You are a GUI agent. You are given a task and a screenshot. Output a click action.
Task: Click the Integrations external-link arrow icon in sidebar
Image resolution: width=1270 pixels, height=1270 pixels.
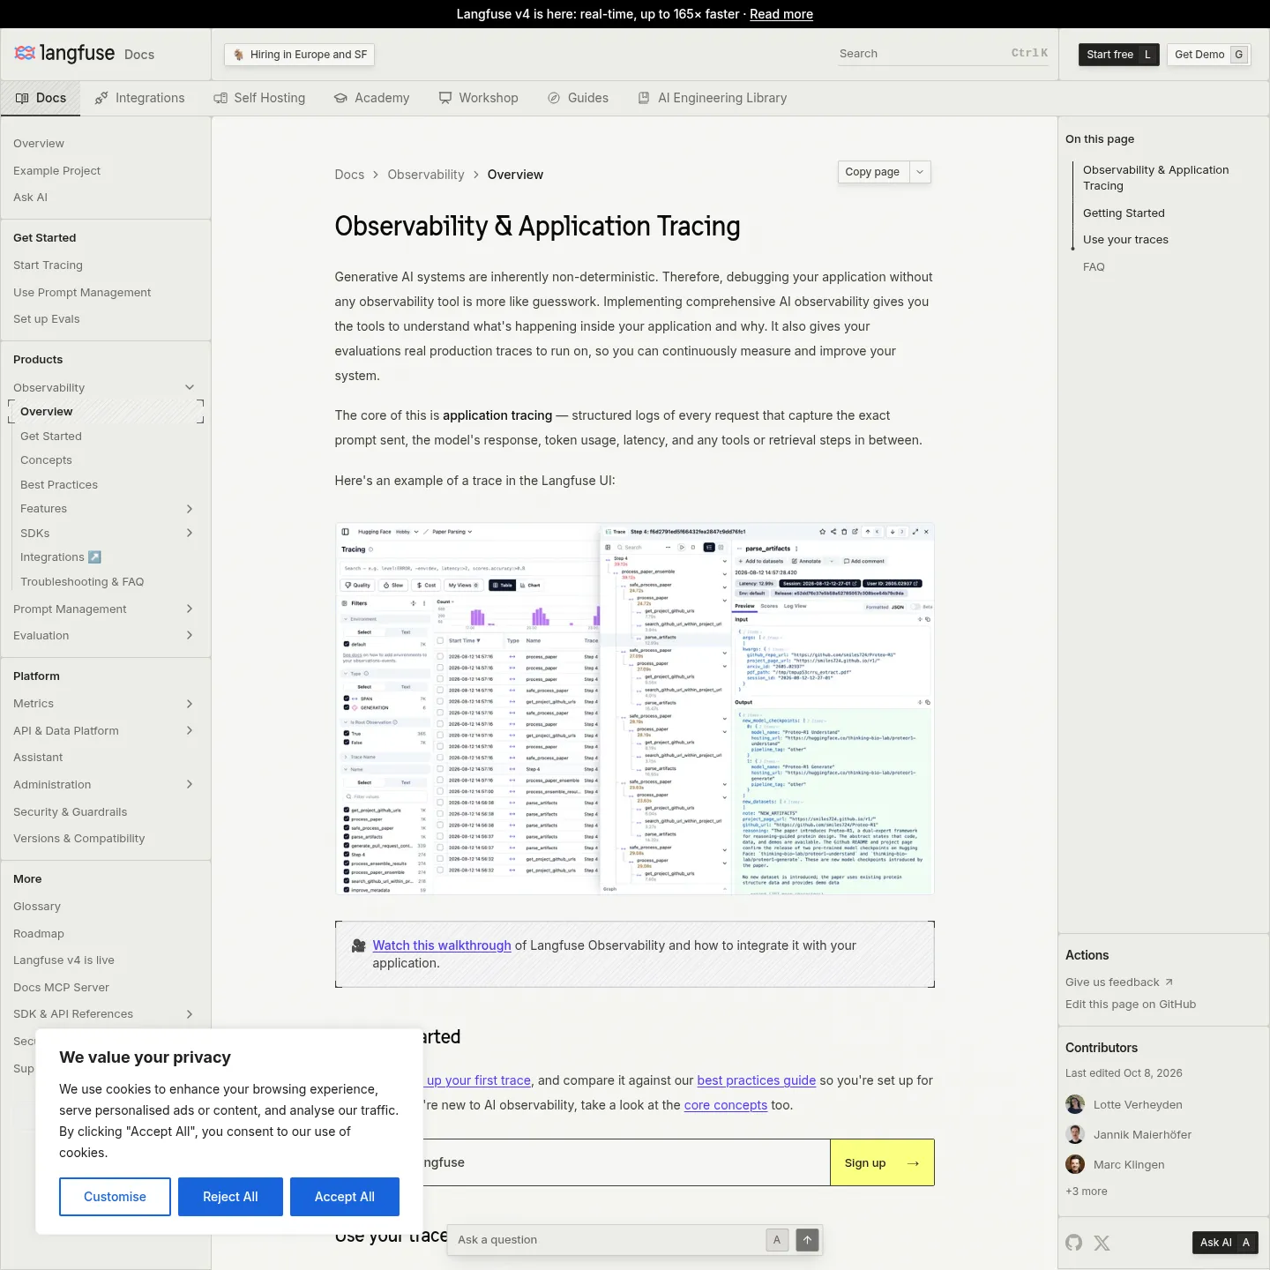95,557
